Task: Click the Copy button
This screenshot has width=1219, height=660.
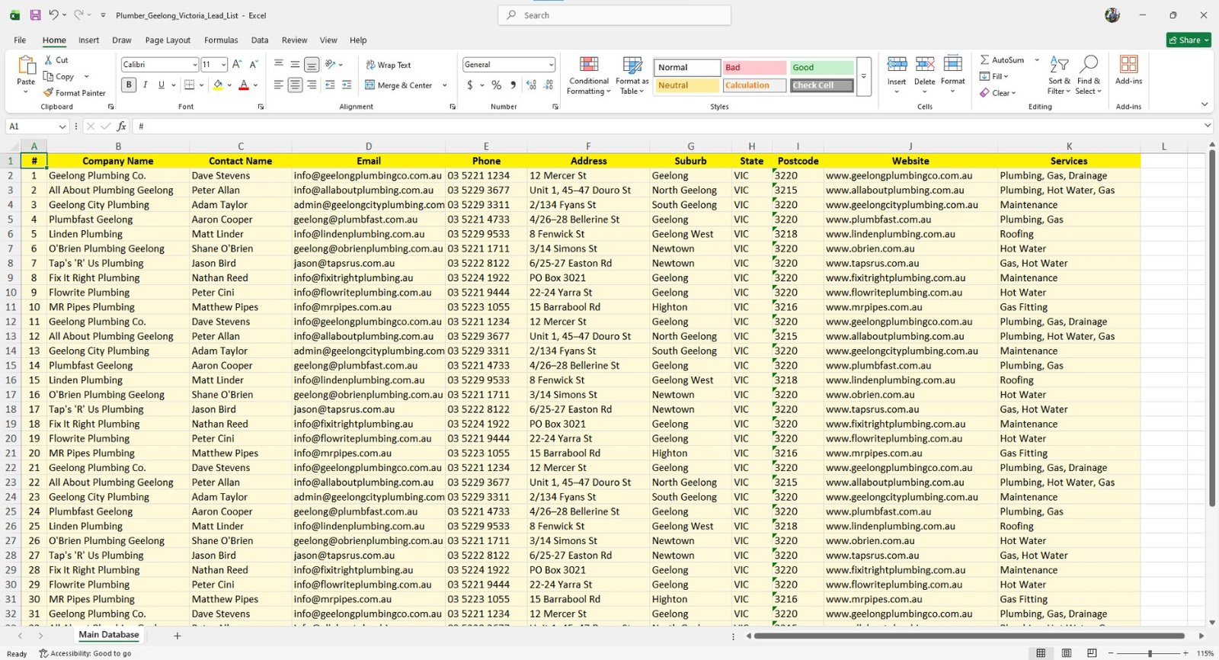Action: (x=59, y=76)
